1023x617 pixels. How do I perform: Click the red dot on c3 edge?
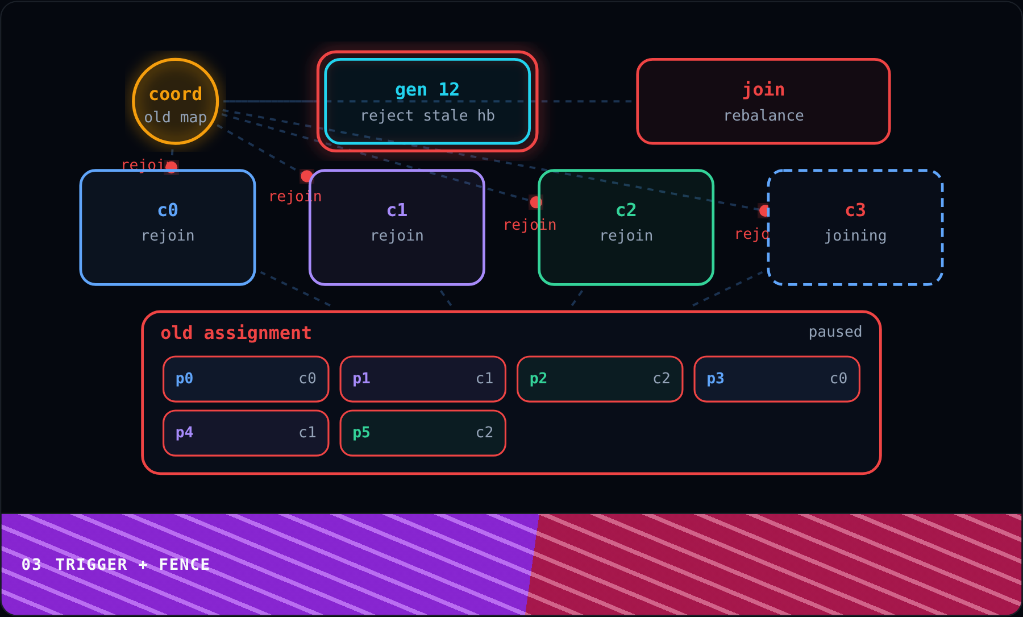click(765, 211)
